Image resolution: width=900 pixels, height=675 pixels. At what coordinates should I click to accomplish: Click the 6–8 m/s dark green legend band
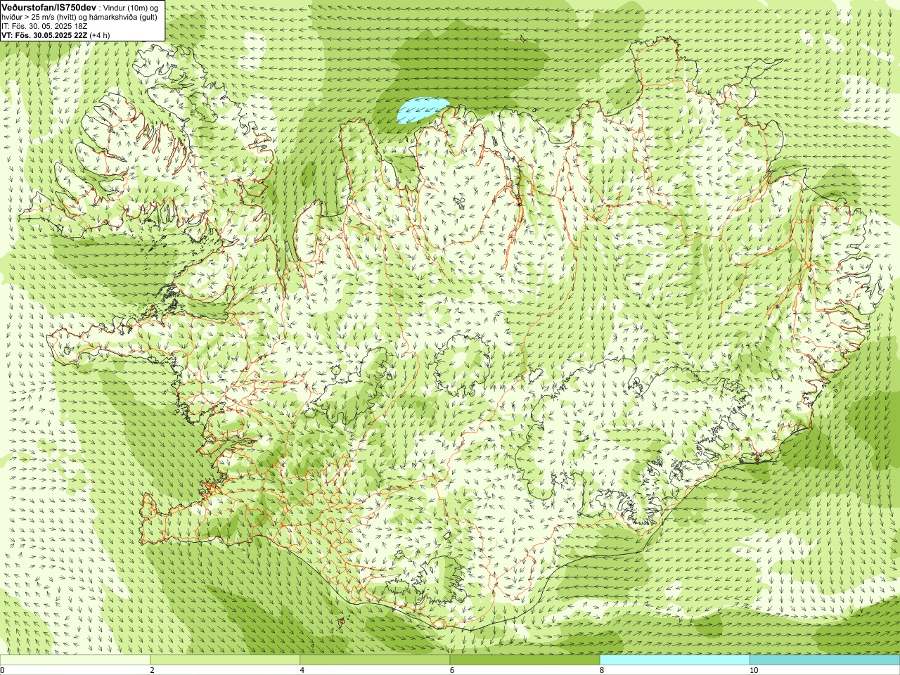point(525,660)
